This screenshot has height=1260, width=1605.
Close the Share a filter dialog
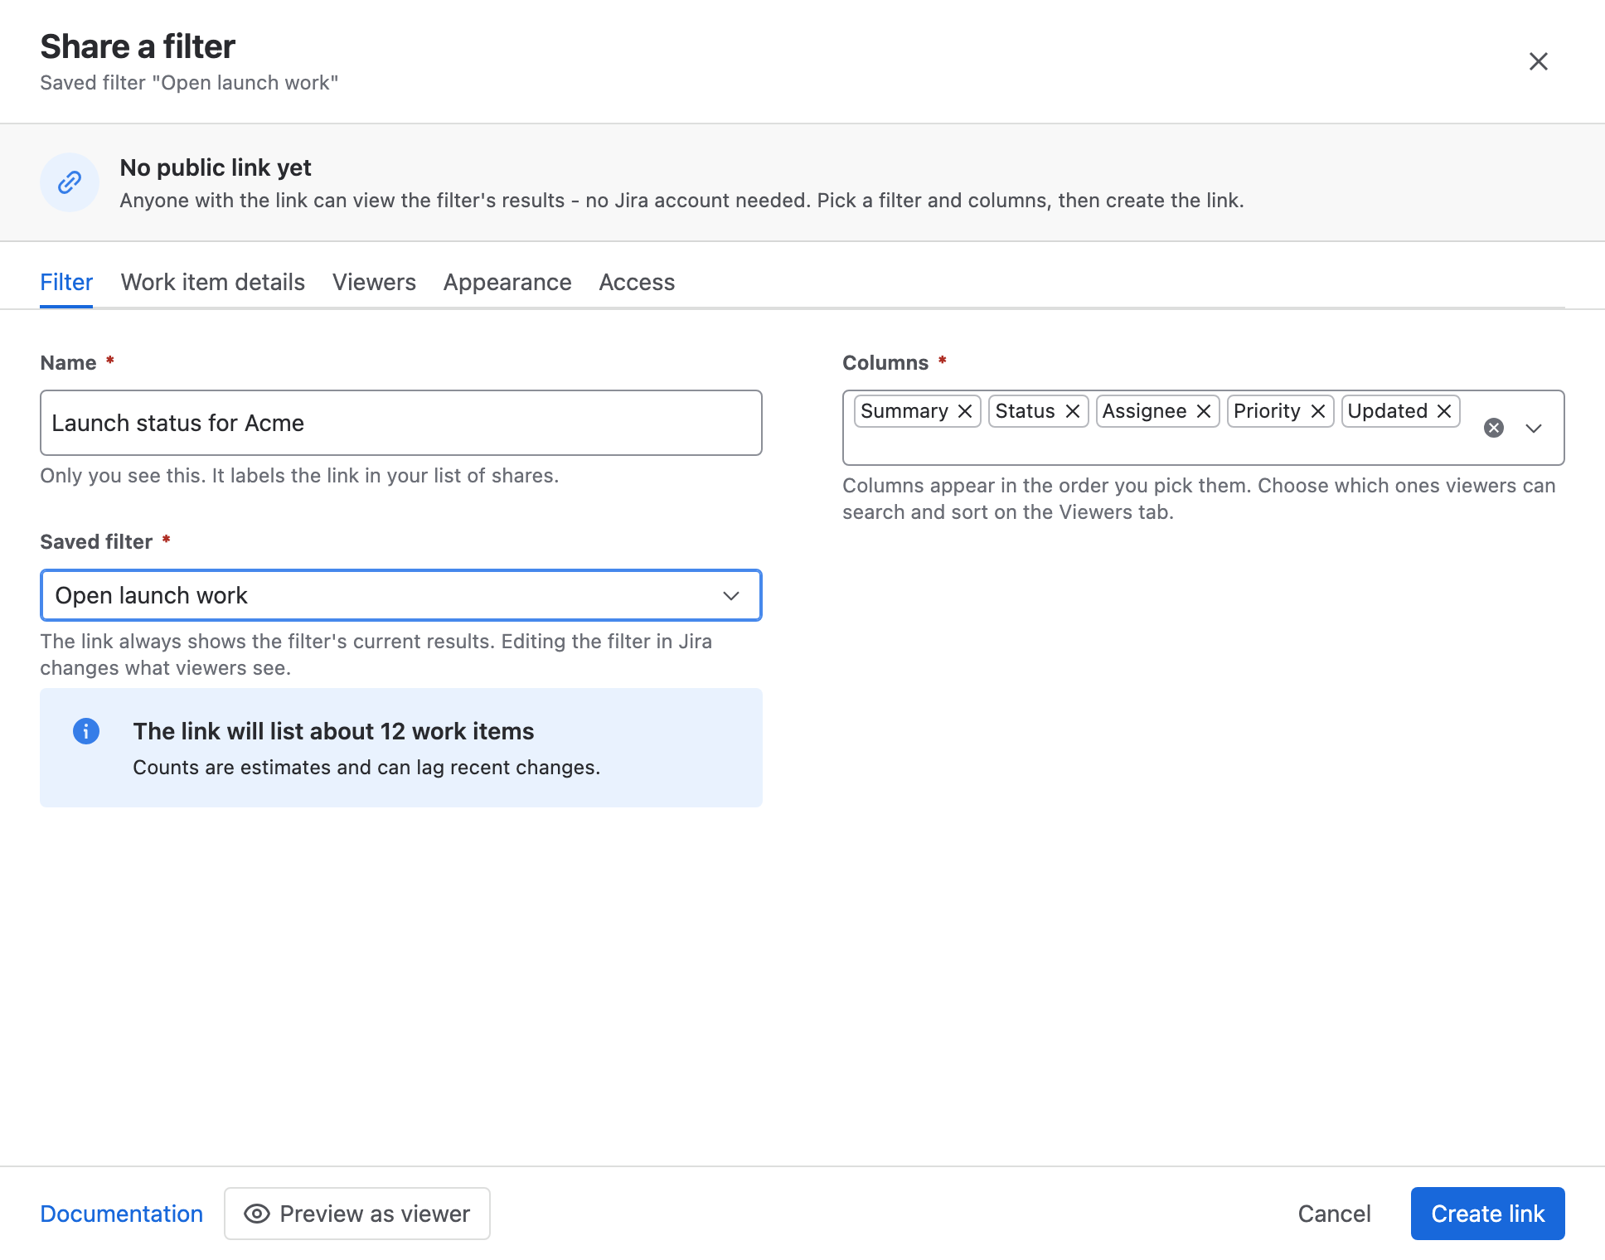1538,61
